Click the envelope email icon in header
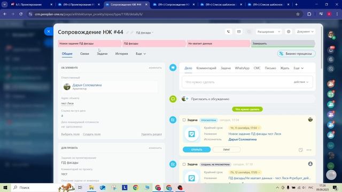 pos(239,31)
